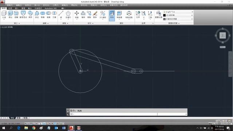Click the AutoCAD application menu logo
Screen dimensions: 233x131
click(3, 2)
